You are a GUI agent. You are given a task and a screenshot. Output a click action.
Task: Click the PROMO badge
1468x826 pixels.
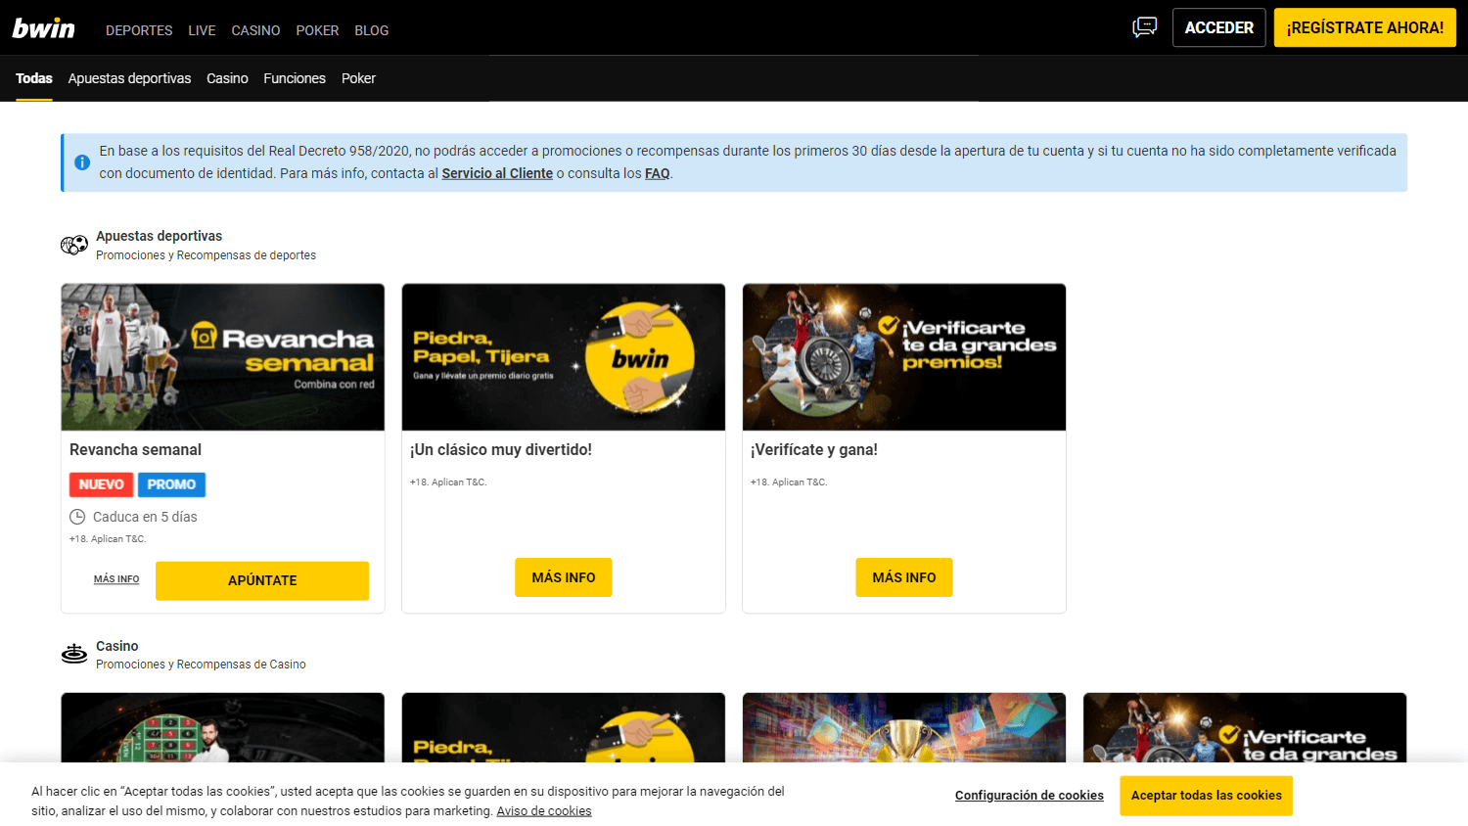pyautogui.click(x=171, y=484)
